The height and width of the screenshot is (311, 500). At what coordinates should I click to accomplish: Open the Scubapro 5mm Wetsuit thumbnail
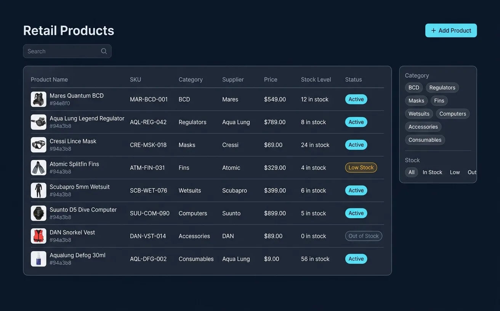(38, 191)
